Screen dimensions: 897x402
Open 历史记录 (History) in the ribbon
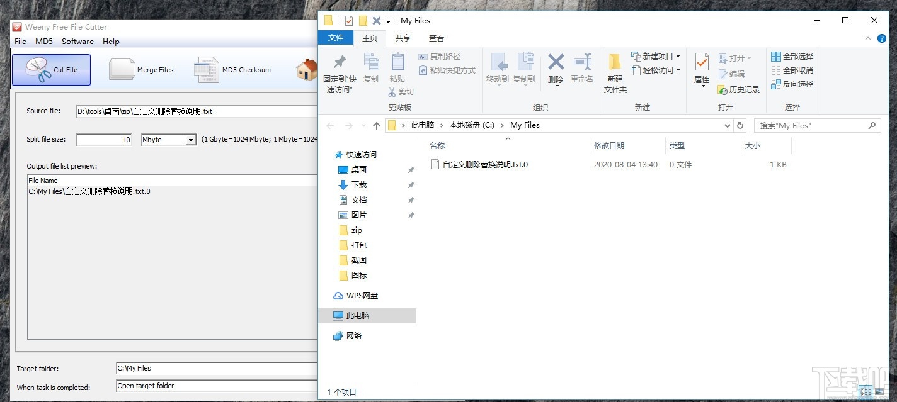pyautogui.click(x=738, y=89)
